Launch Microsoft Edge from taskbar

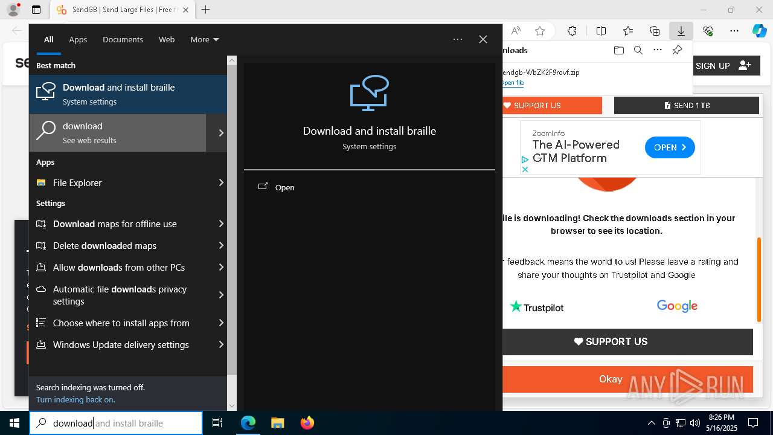248,423
